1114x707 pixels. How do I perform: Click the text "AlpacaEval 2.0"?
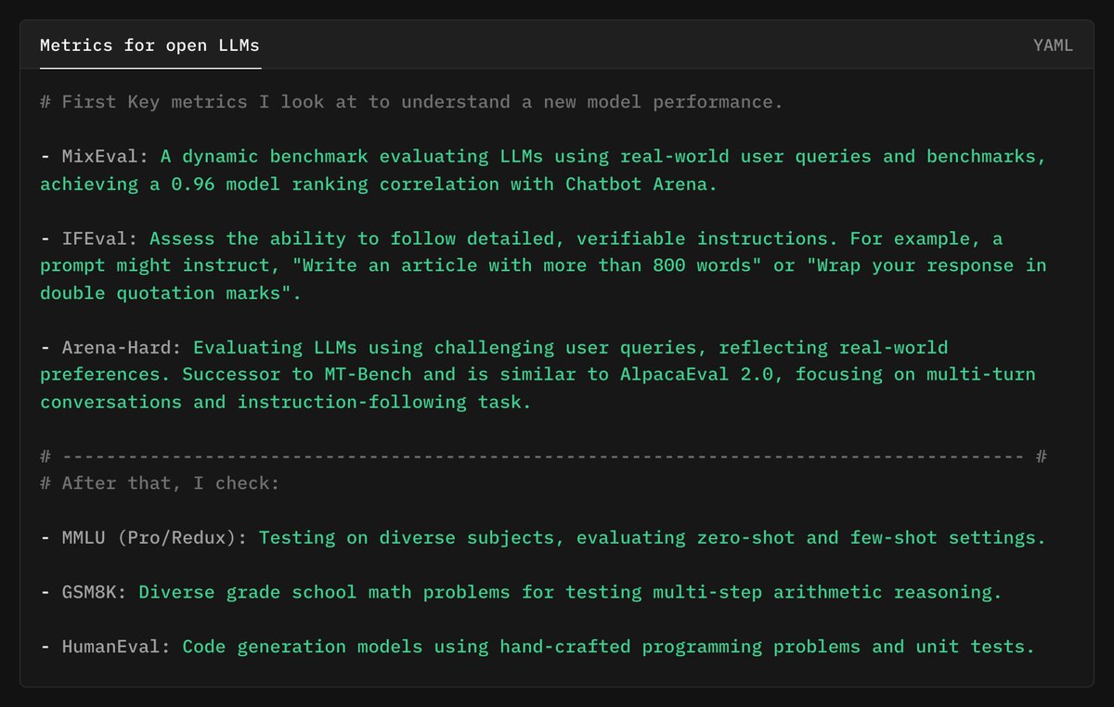[x=696, y=375]
